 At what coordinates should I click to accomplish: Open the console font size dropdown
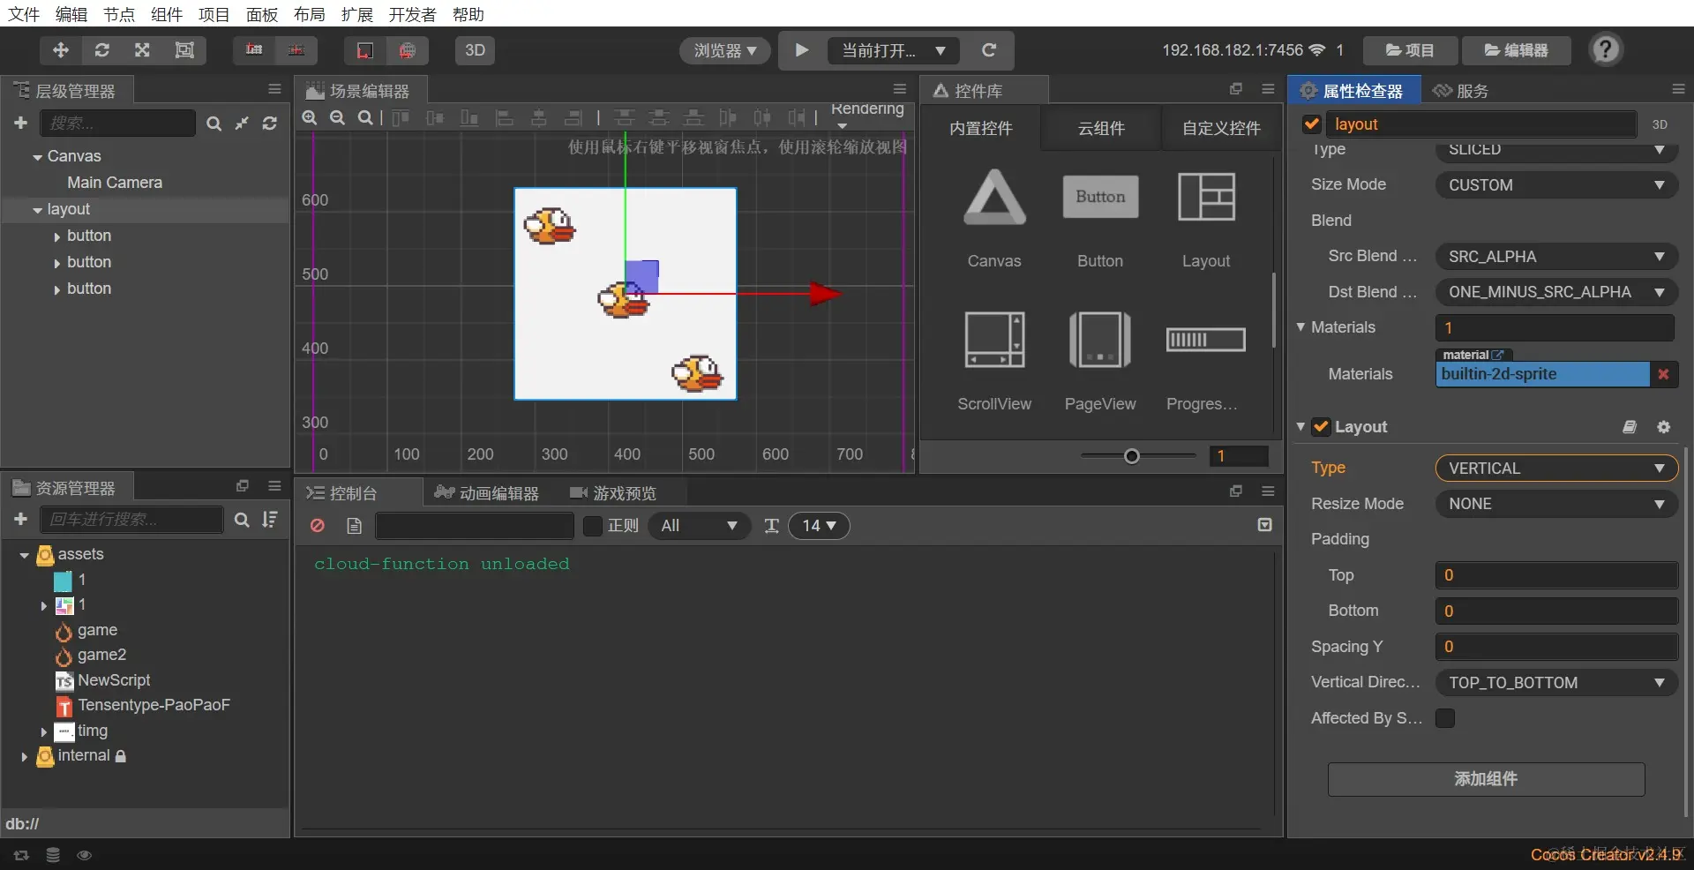pyautogui.click(x=819, y=526)
